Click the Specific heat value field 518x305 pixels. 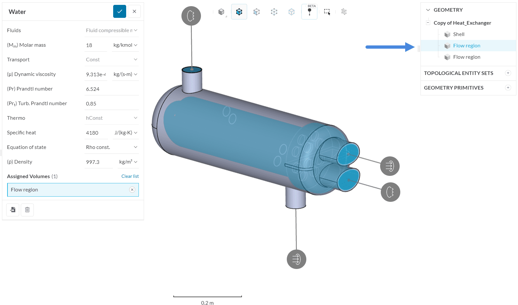[96, 133]
